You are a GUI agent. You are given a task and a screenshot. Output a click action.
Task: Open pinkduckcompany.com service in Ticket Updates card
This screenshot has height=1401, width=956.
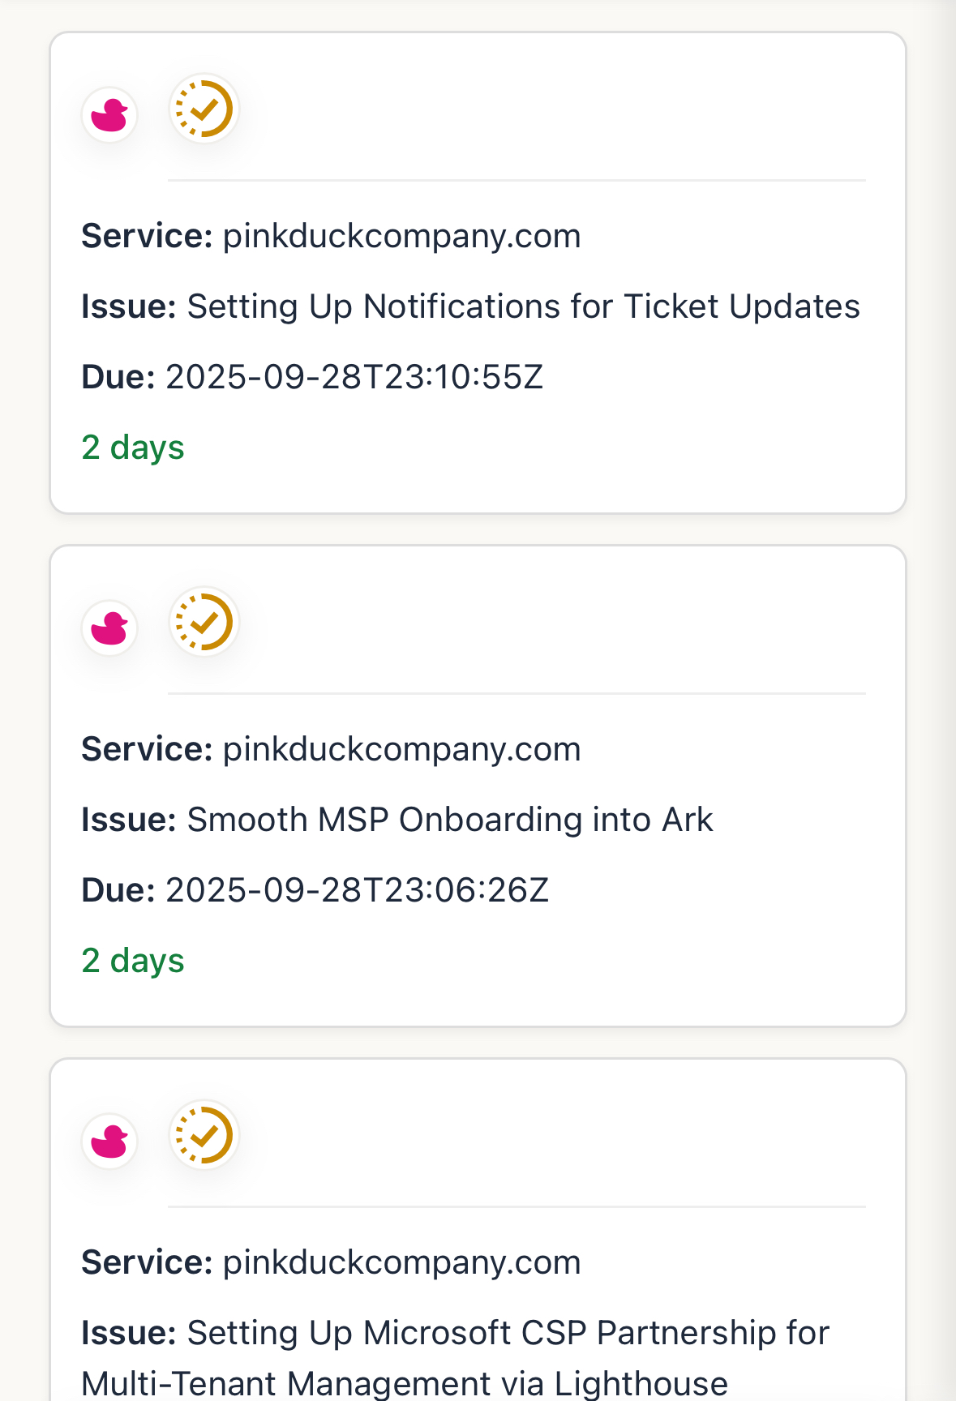[401, 236]
